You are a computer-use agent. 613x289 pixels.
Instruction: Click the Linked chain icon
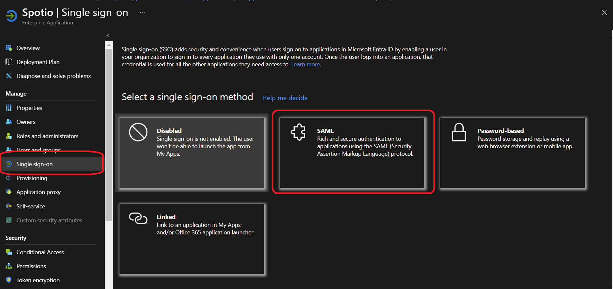pos(138,218)
